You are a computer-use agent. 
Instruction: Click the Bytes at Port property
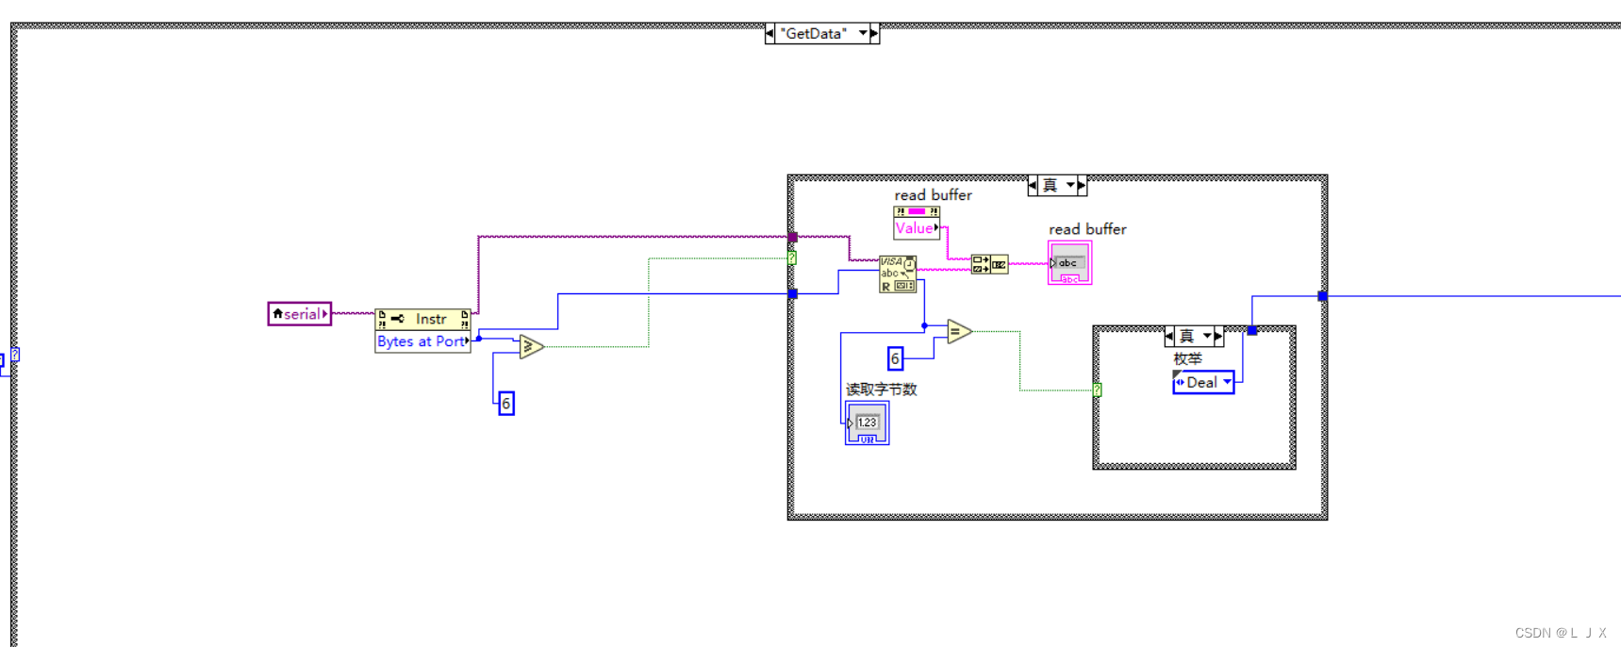pos(422,341)
